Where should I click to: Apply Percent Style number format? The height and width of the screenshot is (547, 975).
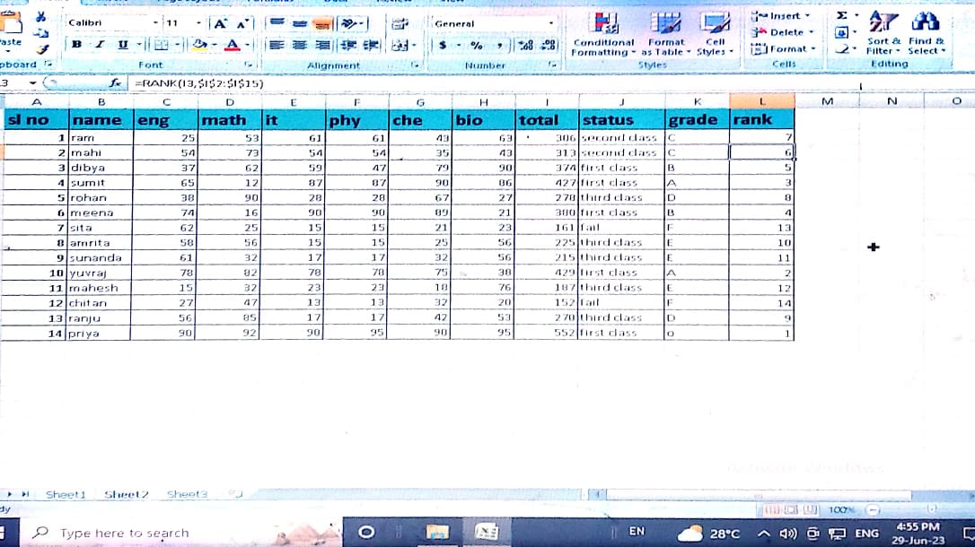tap(476, 45)
